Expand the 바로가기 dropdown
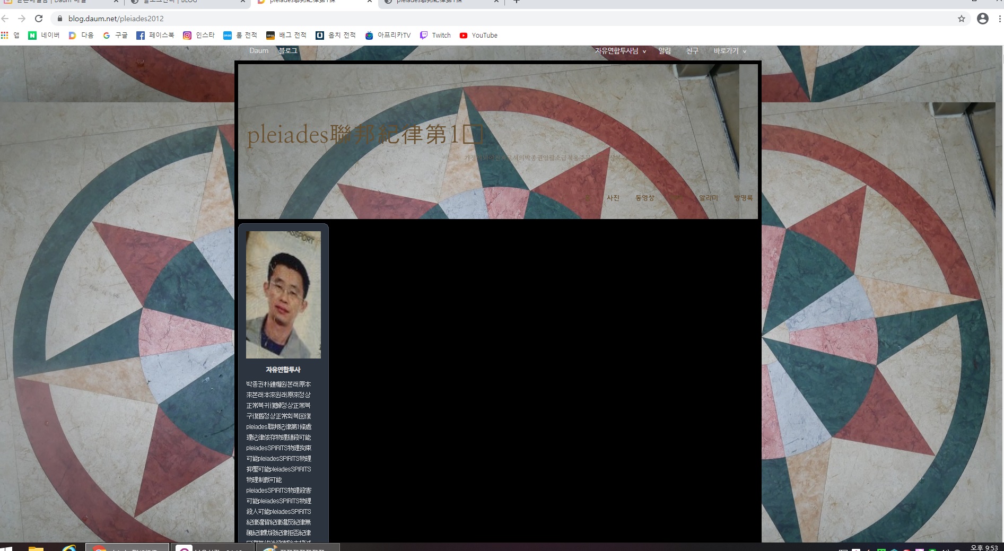This screenshot has width=1004, height=551. coord(730,51)
